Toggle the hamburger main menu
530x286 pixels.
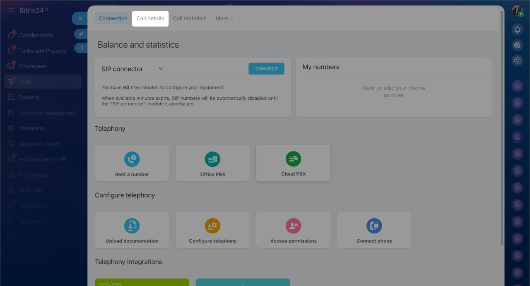[11, 10]
